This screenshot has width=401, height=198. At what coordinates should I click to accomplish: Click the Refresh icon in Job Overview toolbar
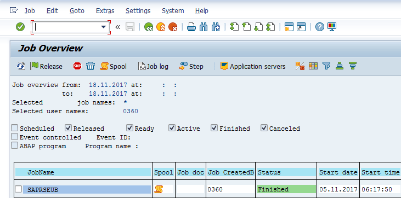click(20, 66)
